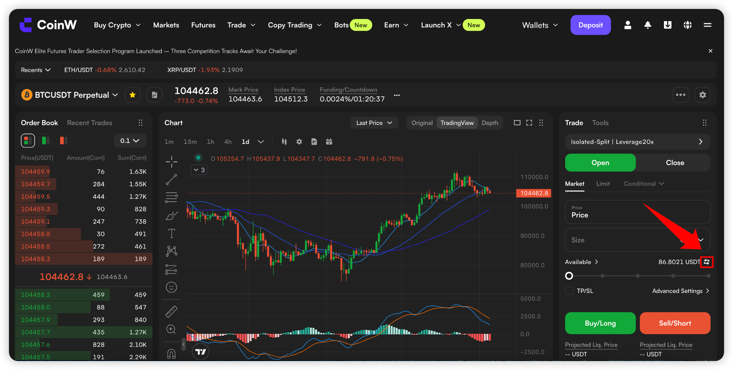Viewport: 733px width, 370px height.
Task: Toggle the magnet snap tool
Action: (171, 354)
